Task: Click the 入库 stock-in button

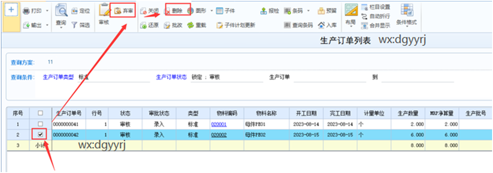Action: click(327, 25)
